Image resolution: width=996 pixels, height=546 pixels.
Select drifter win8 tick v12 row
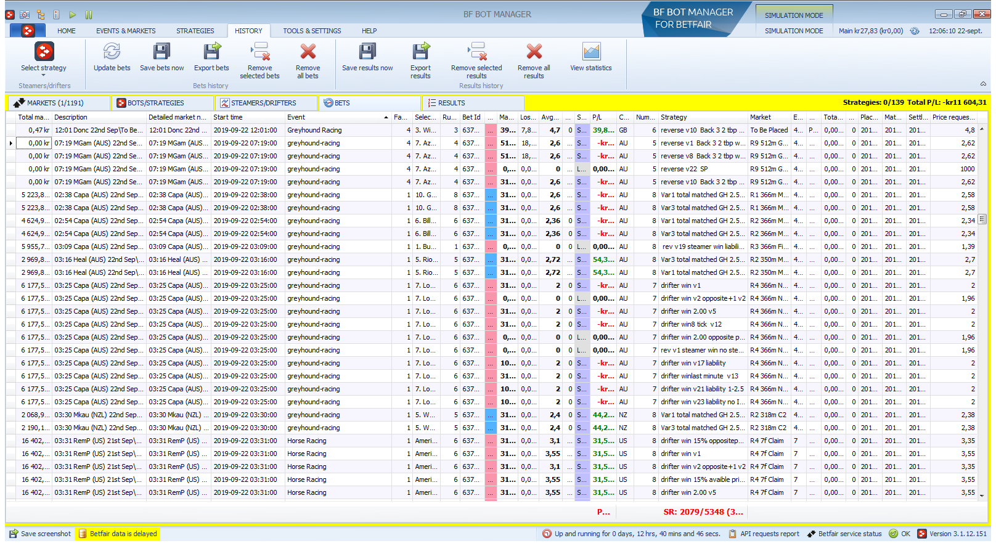click(492, 324)
